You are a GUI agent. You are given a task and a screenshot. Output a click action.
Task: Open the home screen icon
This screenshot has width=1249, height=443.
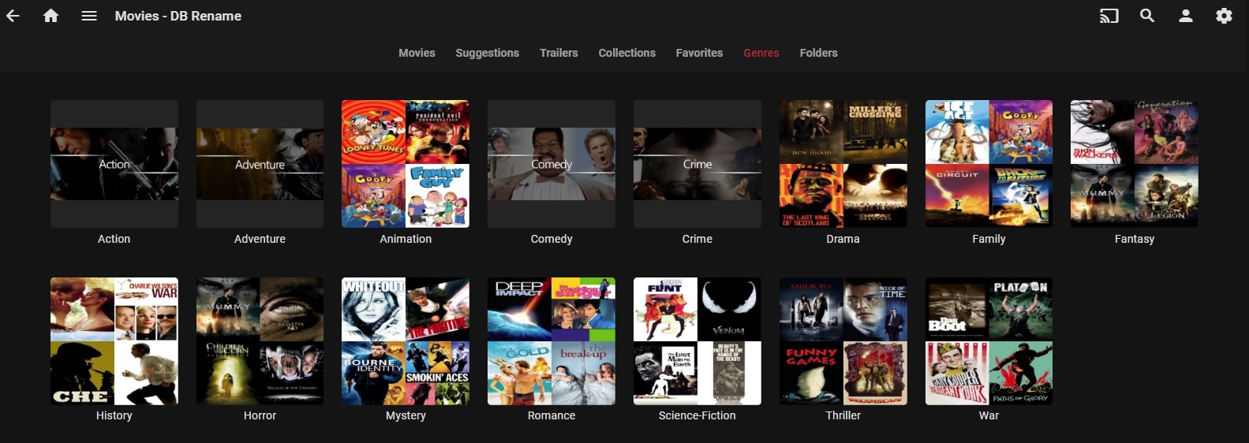[50, 16]
